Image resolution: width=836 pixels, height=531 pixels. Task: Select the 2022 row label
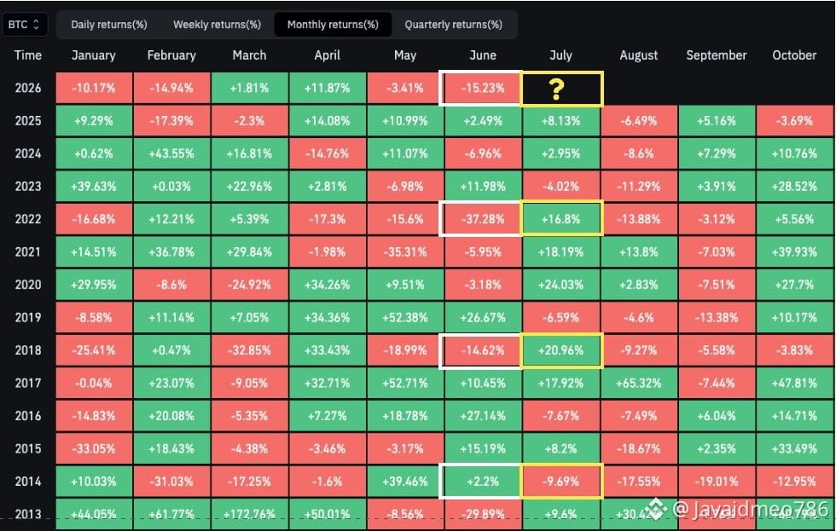tap(27, 219)
